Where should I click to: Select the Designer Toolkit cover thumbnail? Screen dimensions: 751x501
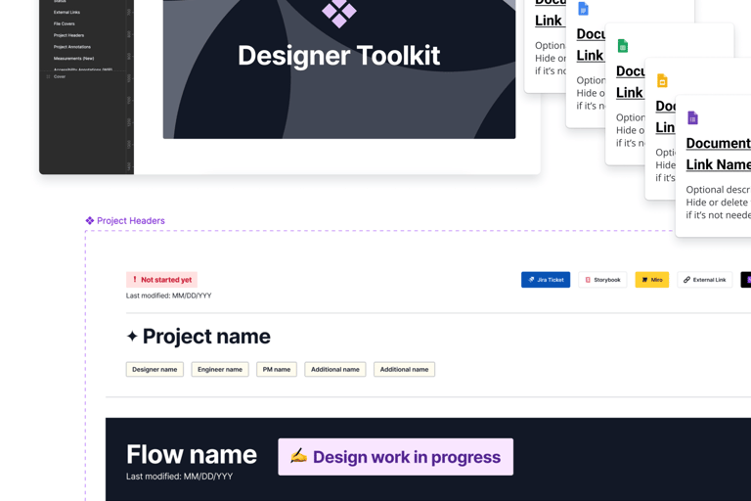(339, 69)
